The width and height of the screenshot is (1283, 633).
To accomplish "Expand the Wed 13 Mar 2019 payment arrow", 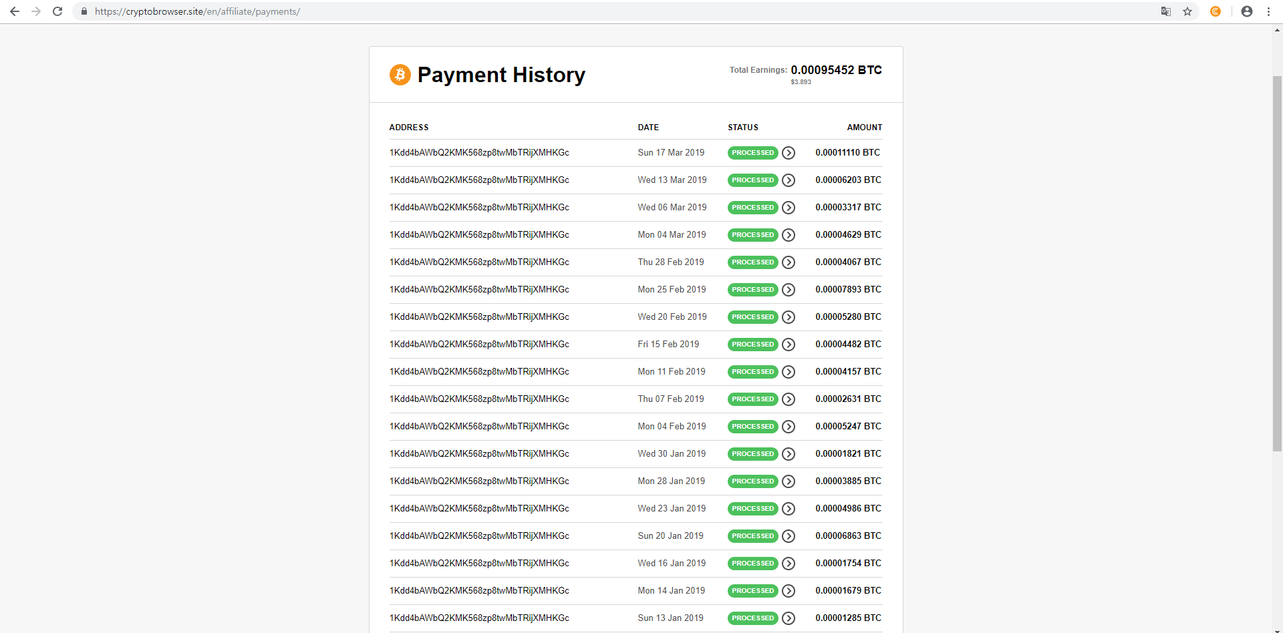I will (x=789, y=180).
